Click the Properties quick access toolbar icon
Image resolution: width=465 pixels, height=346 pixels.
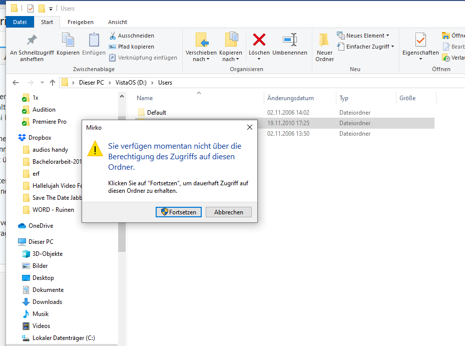point(31,9)
